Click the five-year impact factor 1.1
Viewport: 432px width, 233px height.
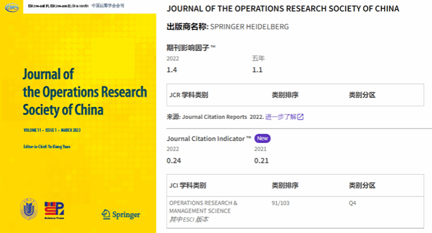click(258, 70)
